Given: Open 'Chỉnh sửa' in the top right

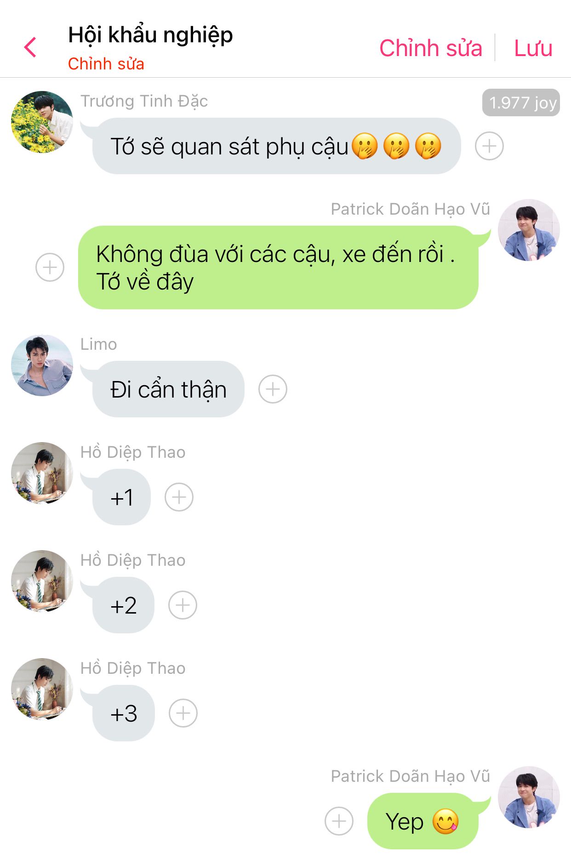Looking at the screenshot, I should (431, 48).
